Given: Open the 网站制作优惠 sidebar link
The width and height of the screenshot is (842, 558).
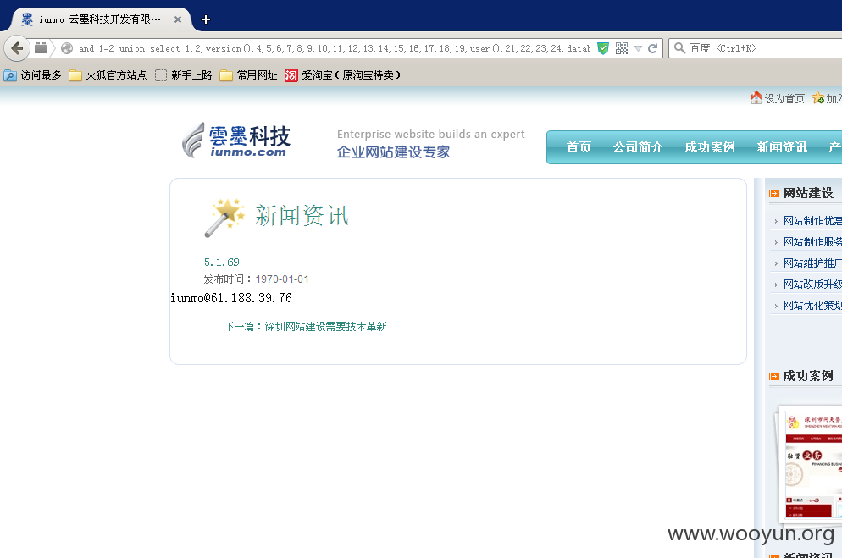Looking at the screenshot, I should pyautogui.click(x=812, y=221).
